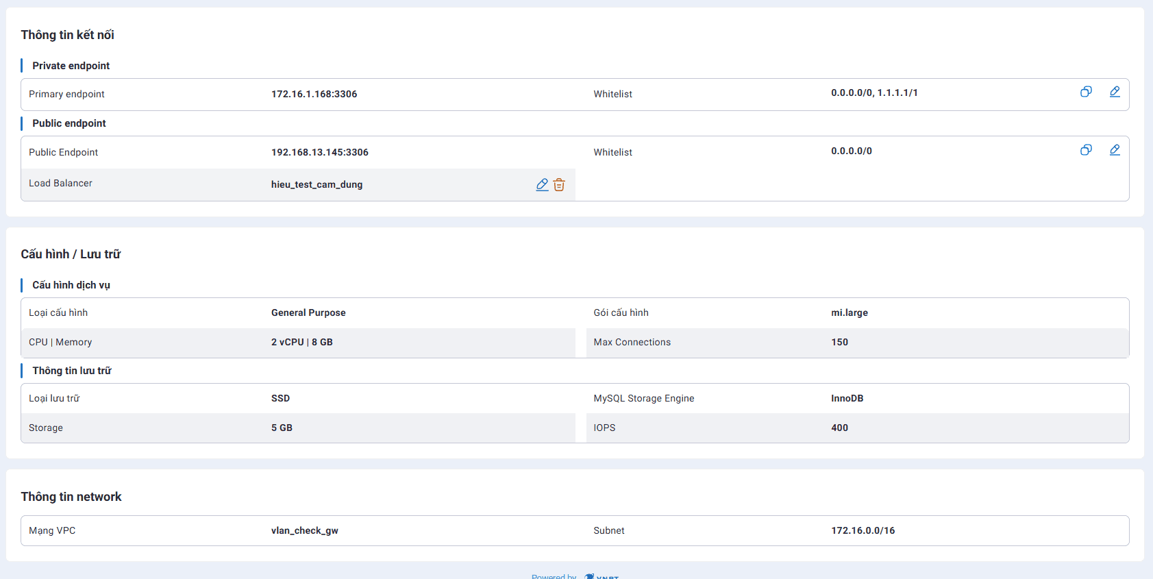Click the private whitelist value 0.0.0.0/0, 1.1.1.1/1
The width and height of the screenshot is (1153, 579).
[x=874, y=93]
